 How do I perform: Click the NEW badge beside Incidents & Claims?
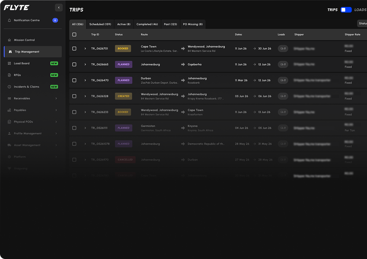tap(54, 87)
